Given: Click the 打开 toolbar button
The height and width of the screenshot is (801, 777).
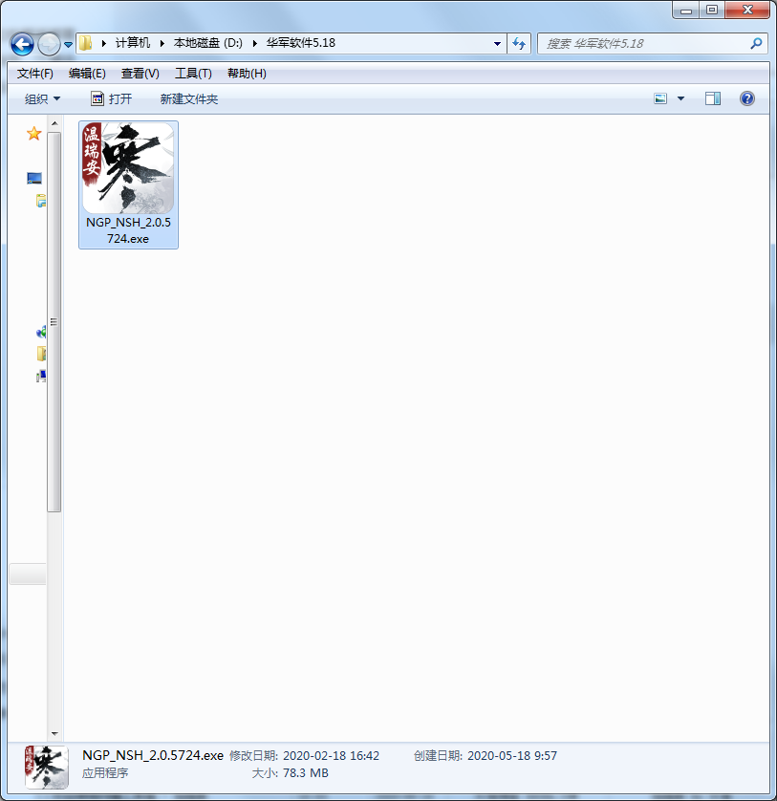Looking at the screenshot, I should coord(112,98).
